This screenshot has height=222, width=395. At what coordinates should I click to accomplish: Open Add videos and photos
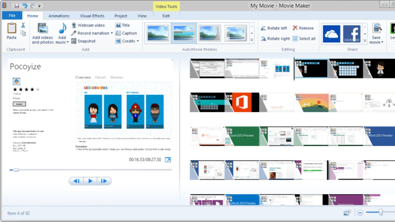point(43,33)
